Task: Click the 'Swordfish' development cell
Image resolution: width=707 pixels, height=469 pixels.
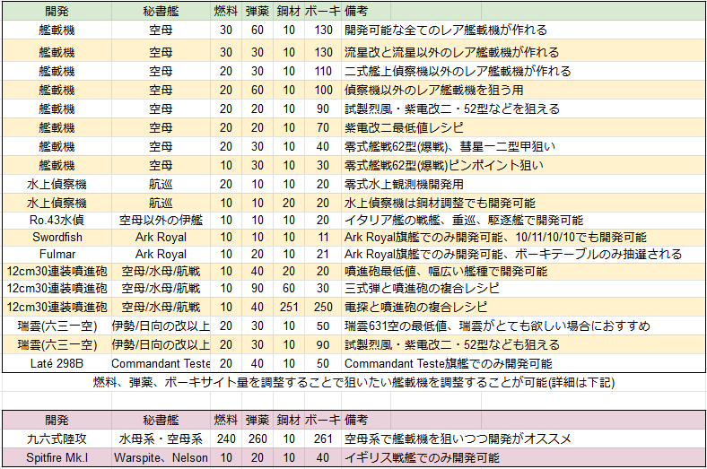Action: point(57,238)
